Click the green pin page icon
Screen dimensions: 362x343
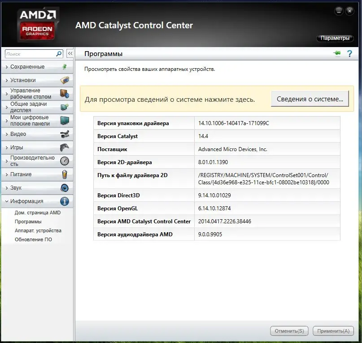pyautogui.click(x=337, y=53)
